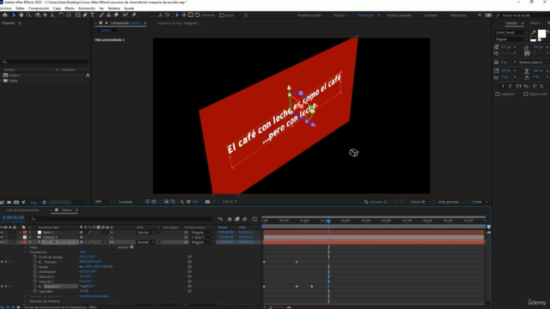Click the Cambiar procesador link
This screenshot has width=550, height=309.
95,296
